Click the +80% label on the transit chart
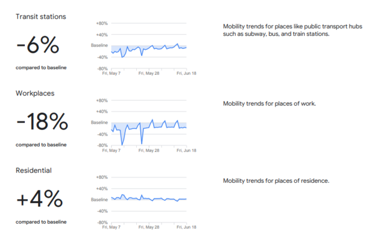The height and width of the screenshot is (238, 371). click(101, 23)
